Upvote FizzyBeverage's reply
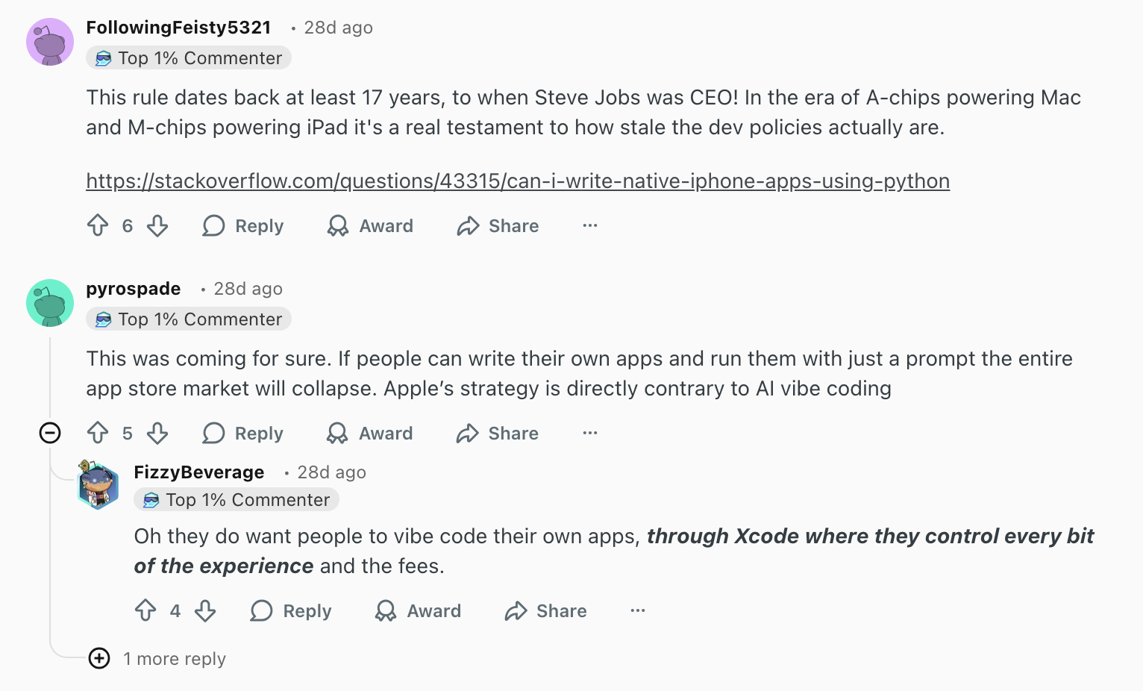1143x691 pixels. click(145, 610)
